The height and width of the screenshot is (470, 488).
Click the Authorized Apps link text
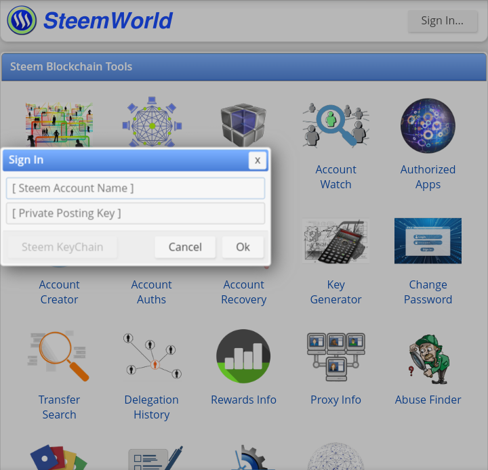click(428, 177)
